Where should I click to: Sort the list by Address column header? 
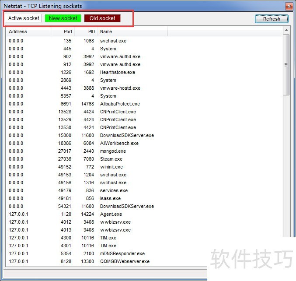point(29,32)
